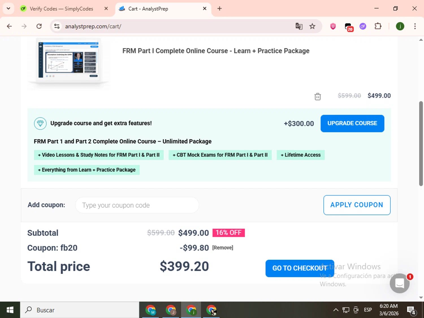Reload the cart page
Screen dimensions: 424x318
39,26
